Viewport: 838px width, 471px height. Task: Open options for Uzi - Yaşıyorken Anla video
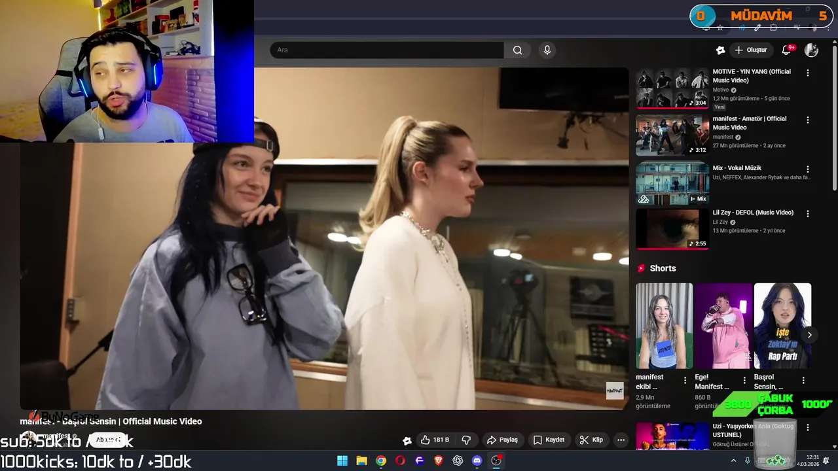click(808, 427)
